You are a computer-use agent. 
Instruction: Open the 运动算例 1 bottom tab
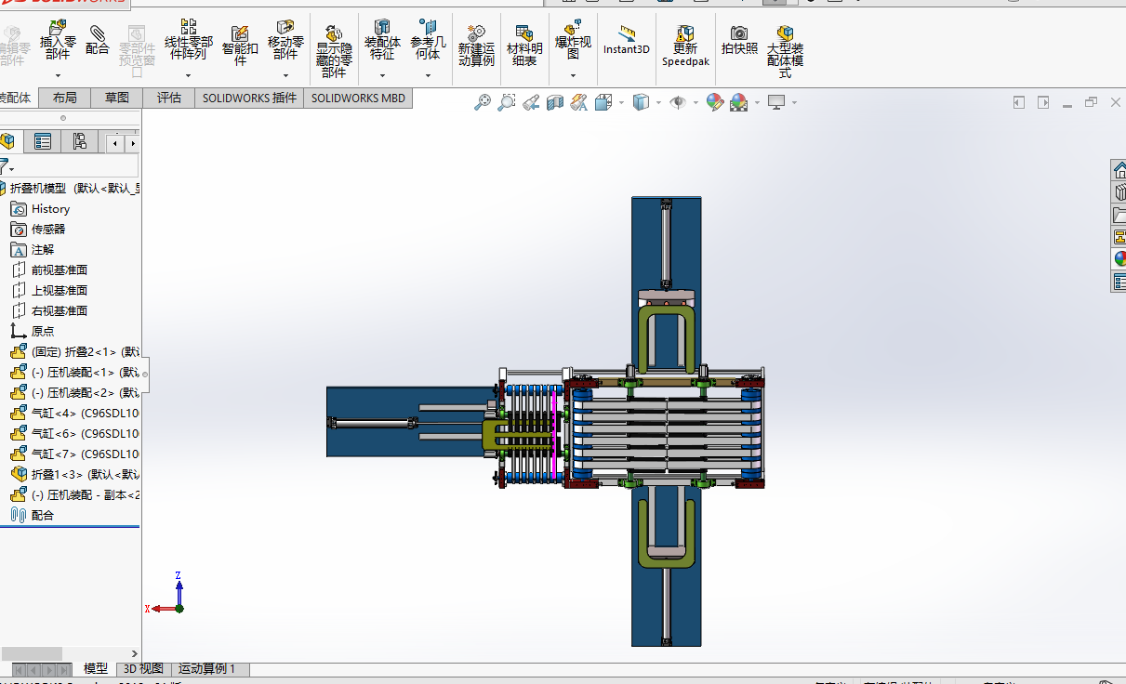coord(207,668)
